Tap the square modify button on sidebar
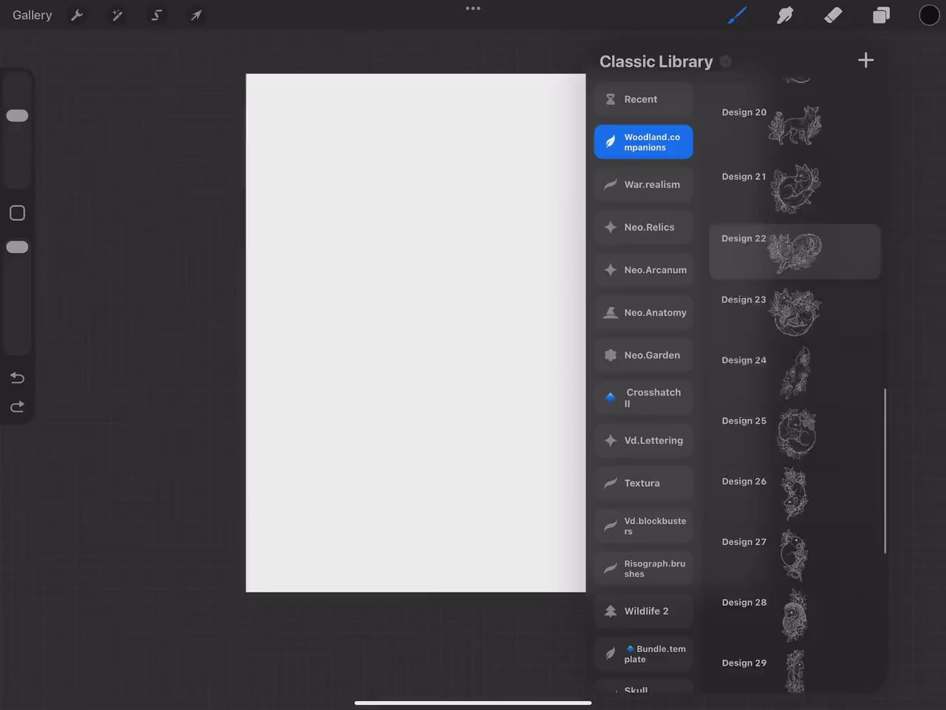946x710 pixels. [x=17, y=213]
